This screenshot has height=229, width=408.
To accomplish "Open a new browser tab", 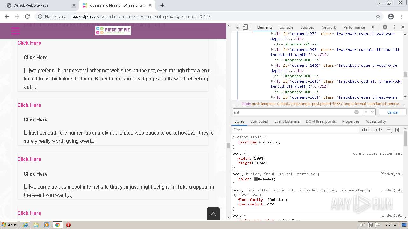I will (x=162, y=5).
